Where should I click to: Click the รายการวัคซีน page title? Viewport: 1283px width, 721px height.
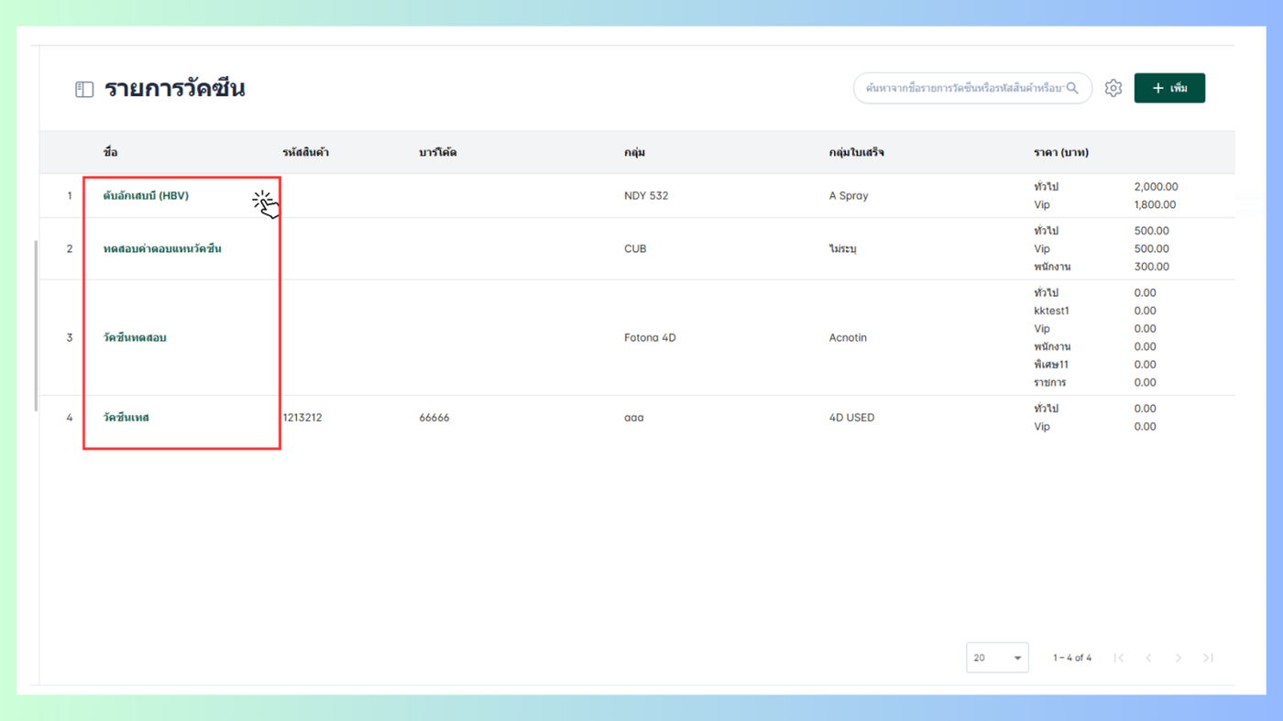point(174,89)
